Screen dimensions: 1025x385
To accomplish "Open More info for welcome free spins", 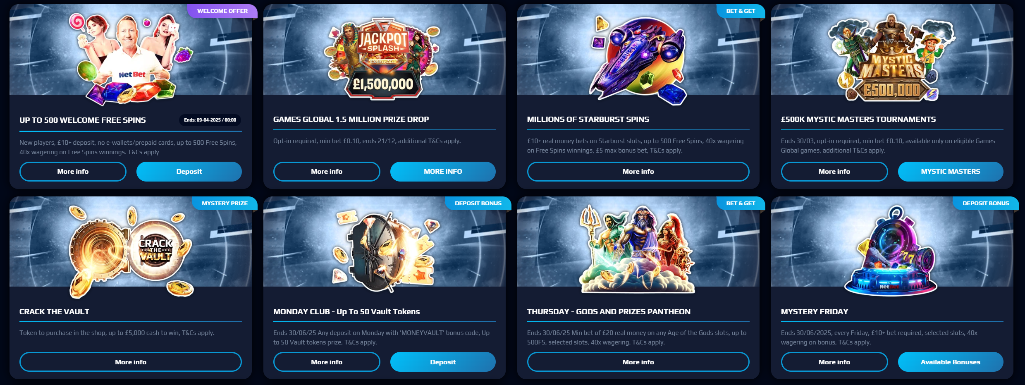I will [x=73, y=172].
